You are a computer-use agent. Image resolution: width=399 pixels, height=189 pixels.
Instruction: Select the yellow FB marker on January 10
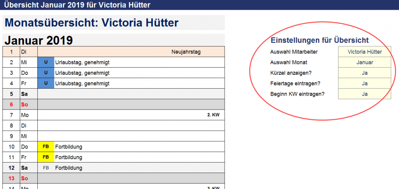tap(46, 147)
